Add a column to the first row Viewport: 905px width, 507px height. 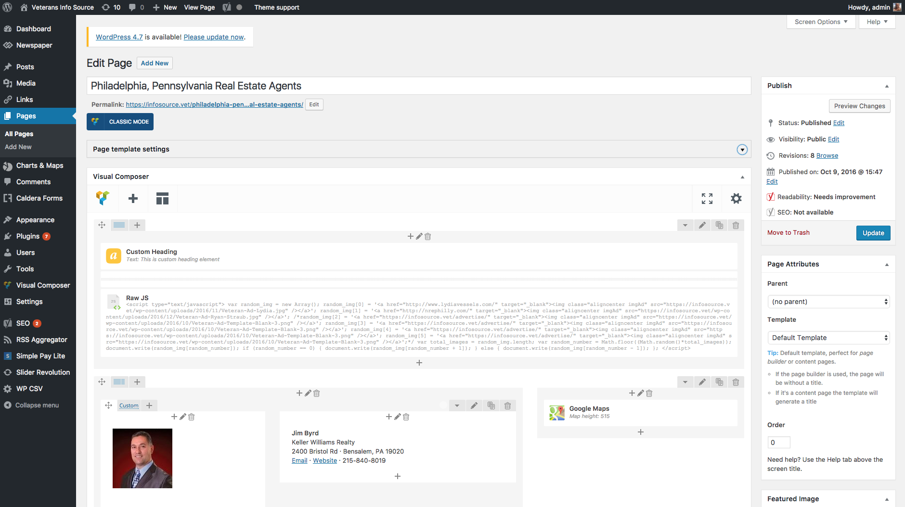[x=137, y=225]
